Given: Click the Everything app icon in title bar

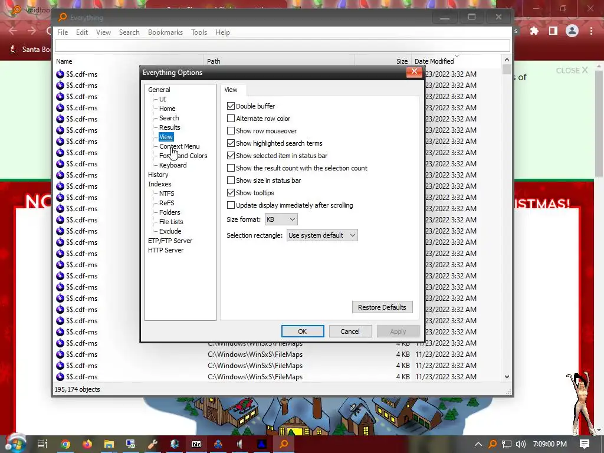Looking at the screenshot, I should [x=62, y=17].
